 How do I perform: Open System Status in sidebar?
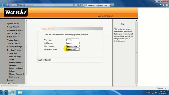[13, 23]
